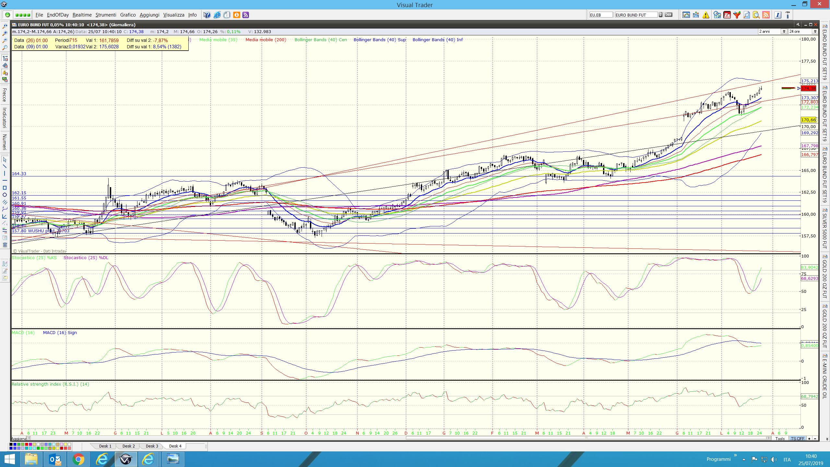Pick the magenta color swatch
This screenshot has width=830, height=467.
click(30, 444)
